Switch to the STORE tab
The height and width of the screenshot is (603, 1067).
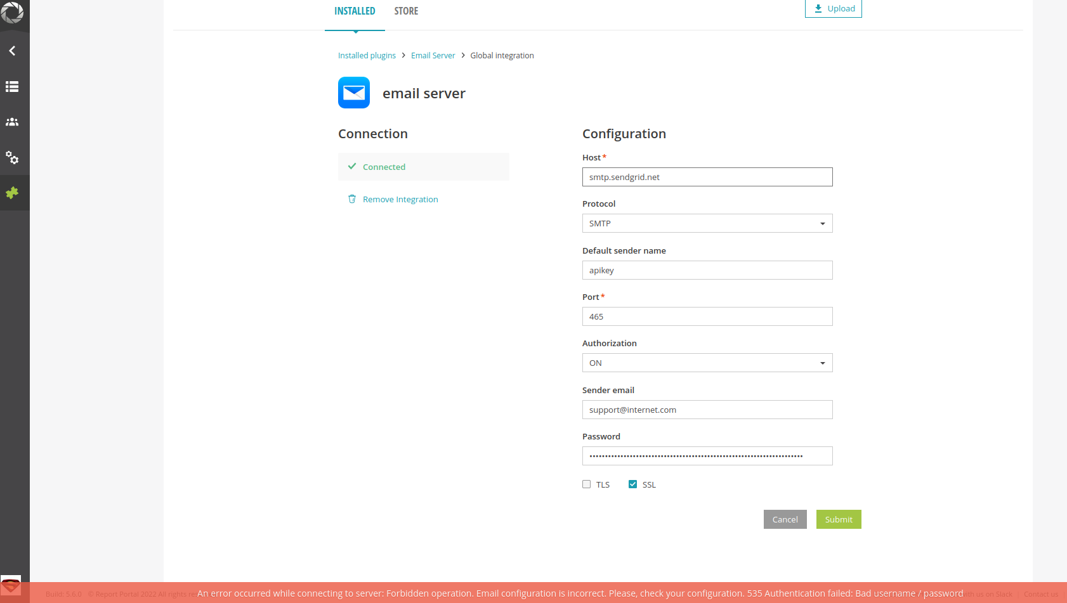click(406, 11)
